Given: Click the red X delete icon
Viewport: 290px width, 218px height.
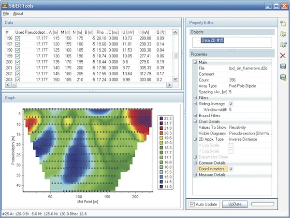Looking at the screenshot, I should (x=283, y=55).
